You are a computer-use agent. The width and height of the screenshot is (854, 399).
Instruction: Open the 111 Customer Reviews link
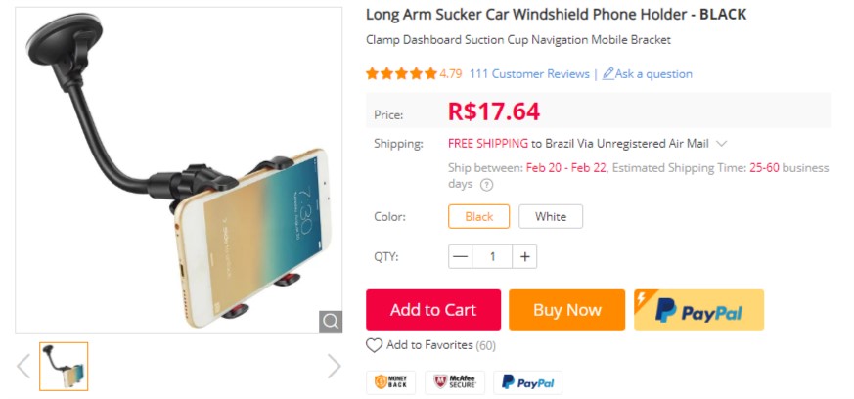click(529, 74)
